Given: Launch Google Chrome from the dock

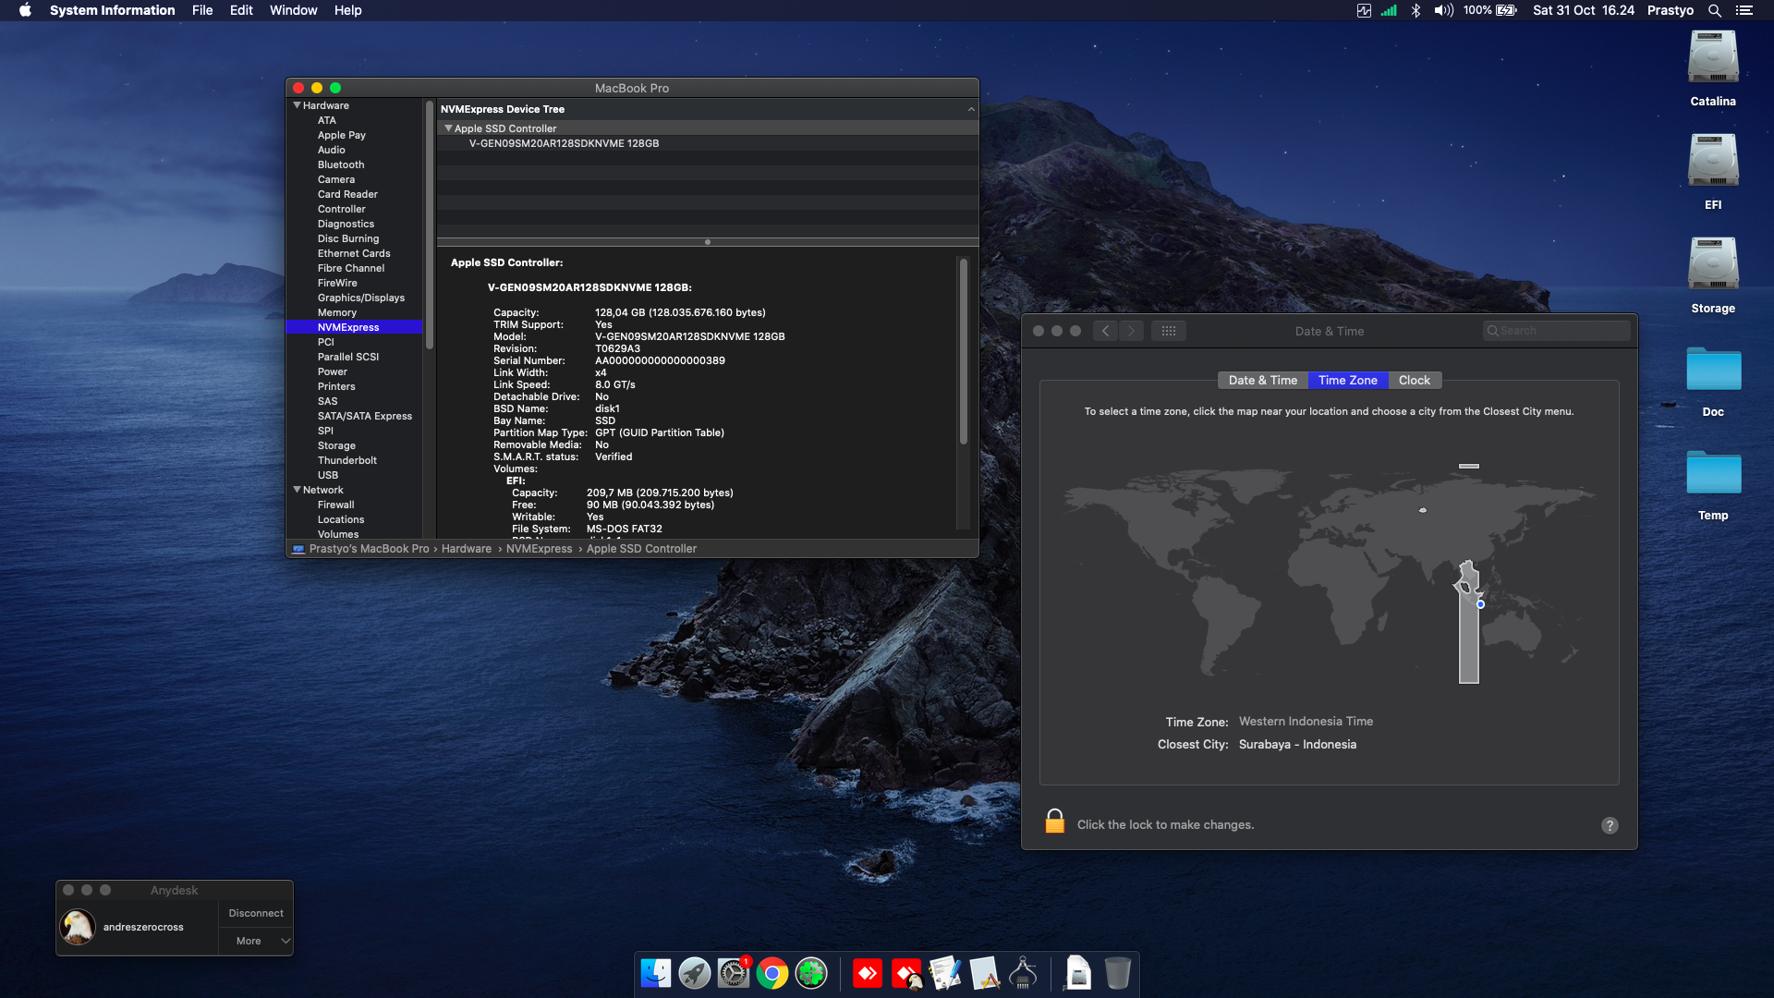Looking at the screenshot, I should tap(772, 973).
